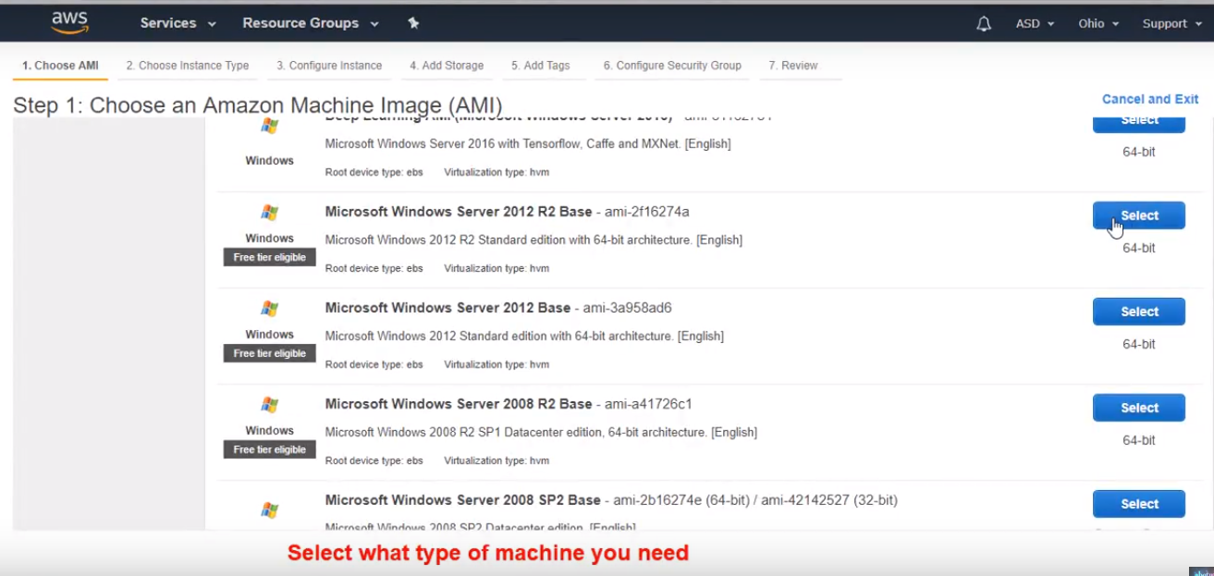Expand the Resource Groups menu
Viewport: 1214px width, 576px height.
311,23
